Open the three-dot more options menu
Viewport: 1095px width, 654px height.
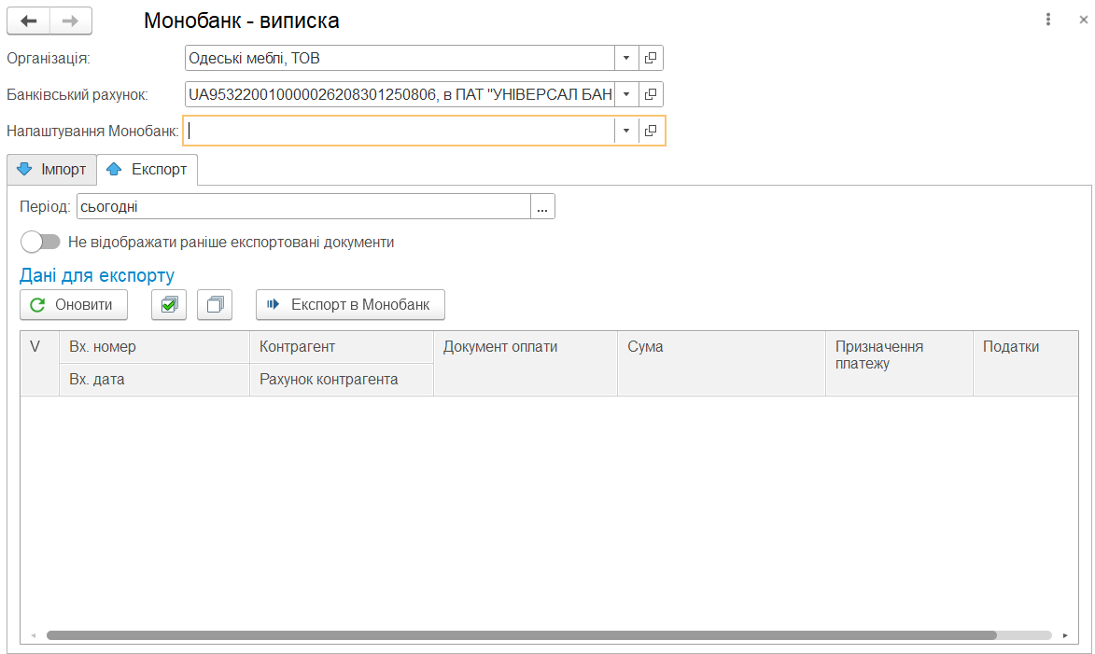[1048, 20]
